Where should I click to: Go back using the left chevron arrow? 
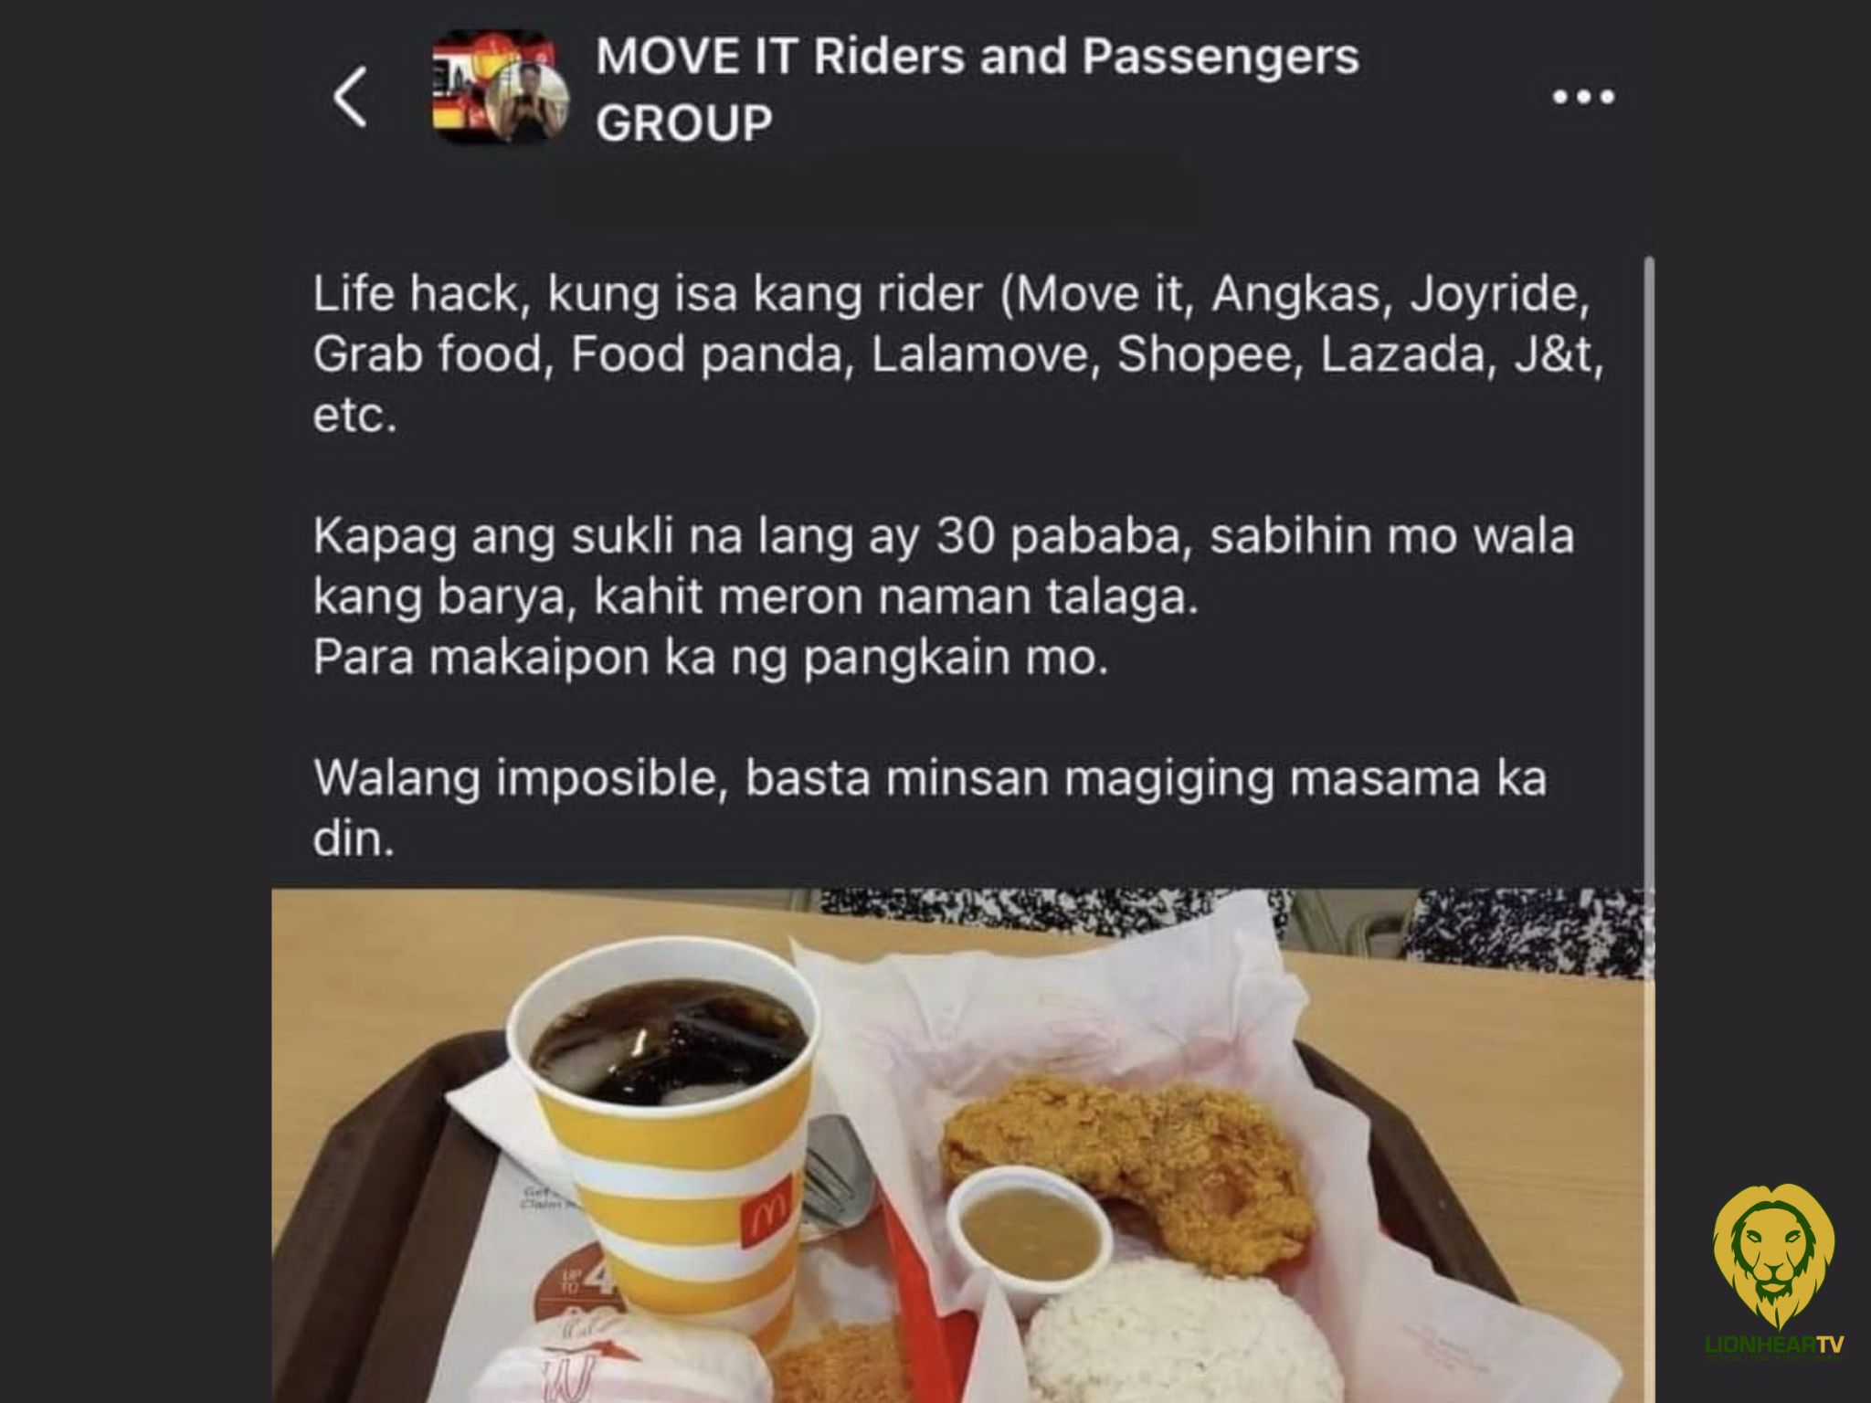[x=351, y=96]
